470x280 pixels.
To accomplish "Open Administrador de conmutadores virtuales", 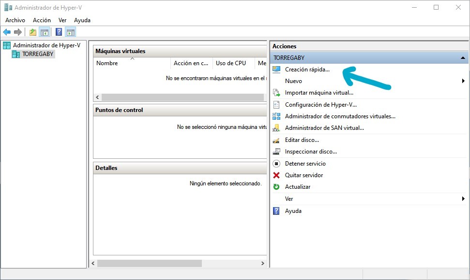I will (x=340, y=116).
